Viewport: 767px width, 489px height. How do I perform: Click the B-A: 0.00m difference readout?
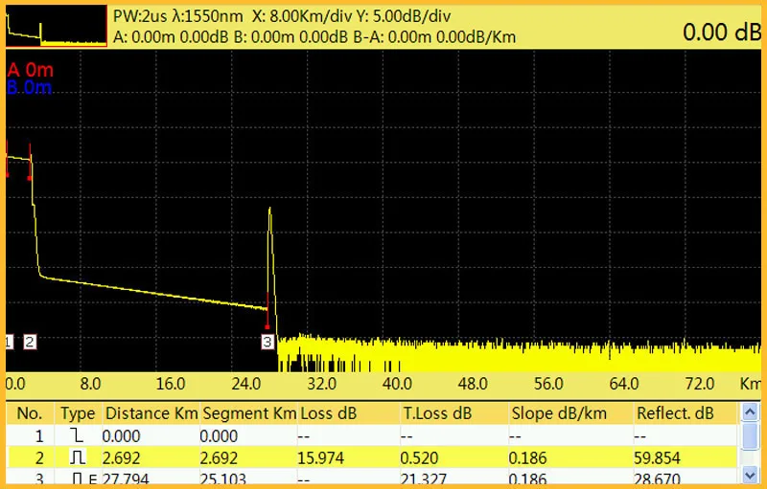[x=392, y=37]
